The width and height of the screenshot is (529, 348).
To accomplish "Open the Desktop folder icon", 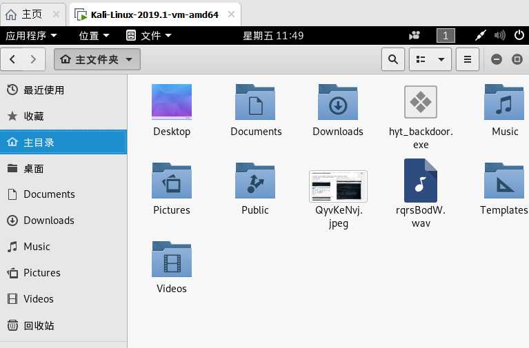I will pos(172,102).
